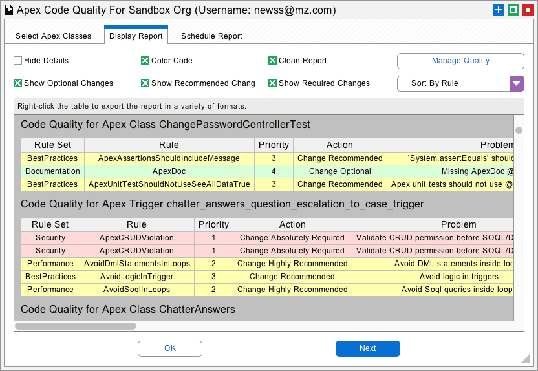Open the Schedule Report tab
538x371 pixels.
coord(211,36)
